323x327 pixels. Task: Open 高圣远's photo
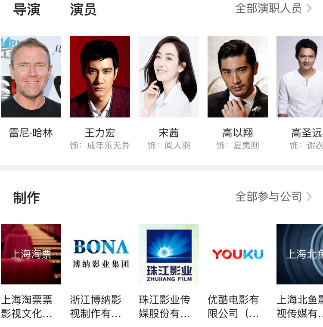(x=300, y=77)
